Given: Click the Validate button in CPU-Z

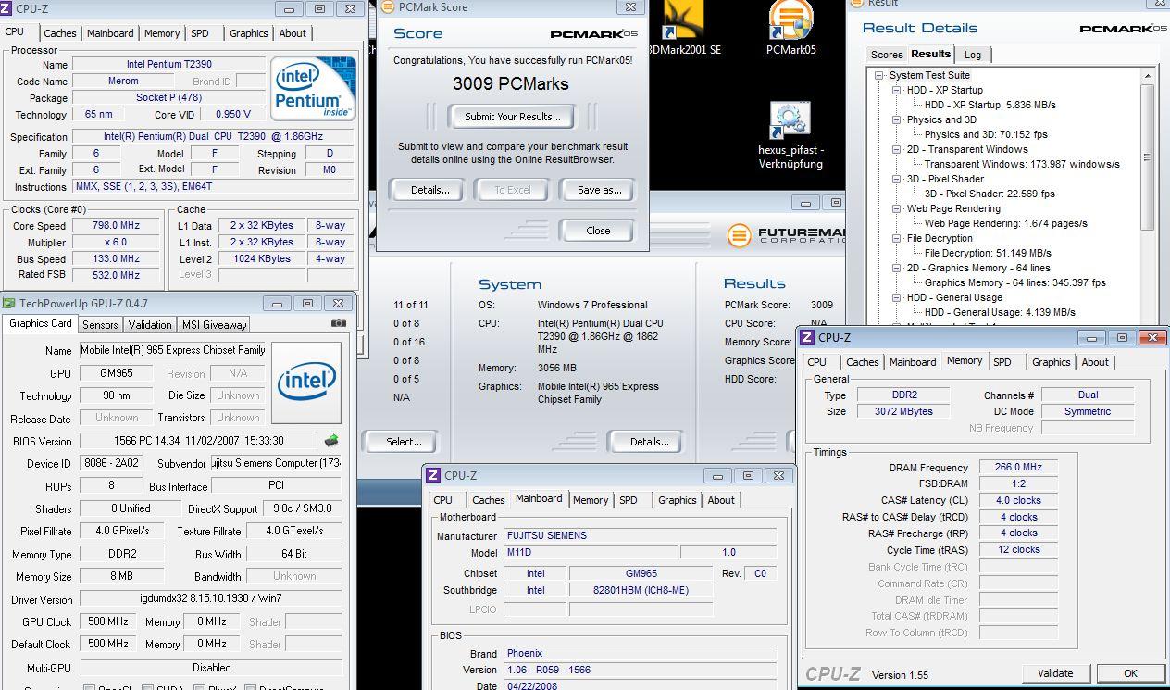Looking at the screenshot, I should [x=1055, y=673].
